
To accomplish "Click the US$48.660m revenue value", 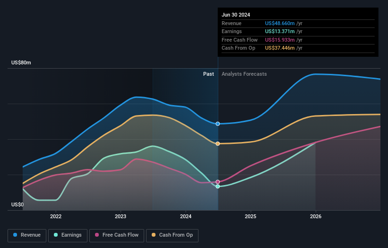I will point(280,23).
